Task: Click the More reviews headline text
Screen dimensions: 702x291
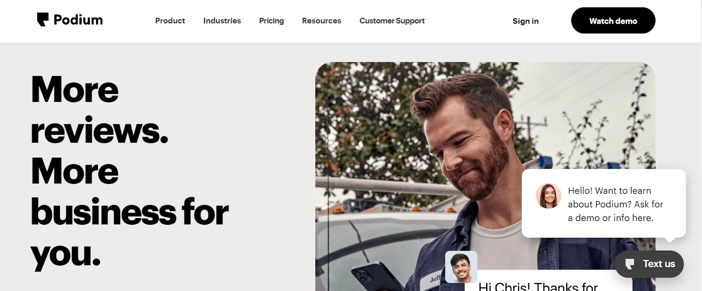Action: click(x=99, y=110)
